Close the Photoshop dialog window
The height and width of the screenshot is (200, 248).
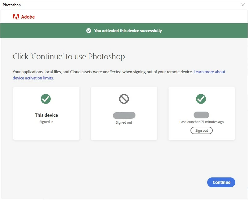point(243,5)
